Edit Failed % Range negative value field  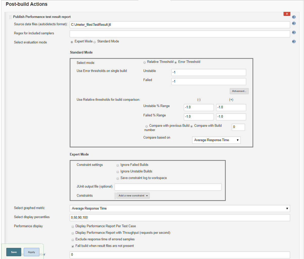(199, 117)
